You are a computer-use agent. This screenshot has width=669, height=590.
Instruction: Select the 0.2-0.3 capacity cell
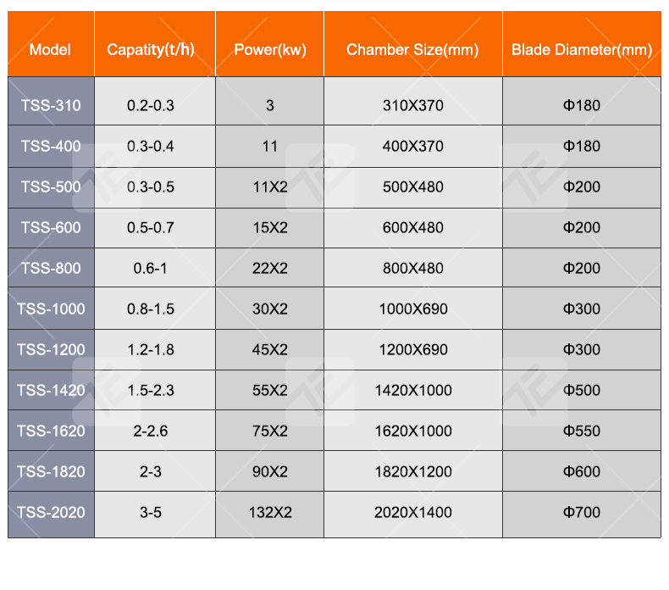click(151, 106)
